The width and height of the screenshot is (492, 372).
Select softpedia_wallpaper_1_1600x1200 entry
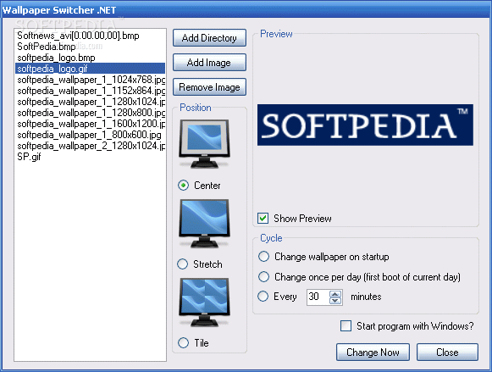tap(90, 124)
